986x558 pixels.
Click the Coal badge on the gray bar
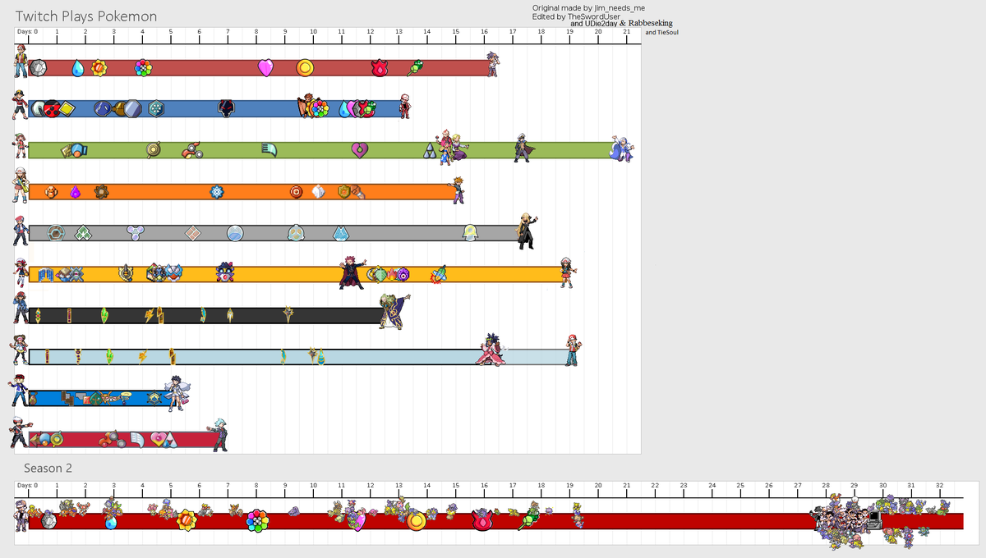56,233
